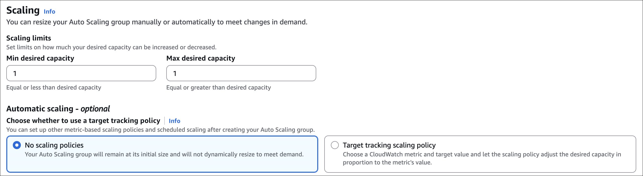Click the Max desired capacity input field
The height and width of the screenshot is (176, 643).
coord(241,73)
